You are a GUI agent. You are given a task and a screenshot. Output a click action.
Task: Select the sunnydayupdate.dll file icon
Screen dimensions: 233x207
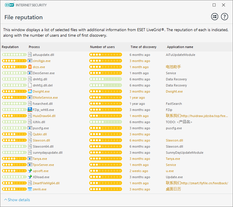(30, 152)
